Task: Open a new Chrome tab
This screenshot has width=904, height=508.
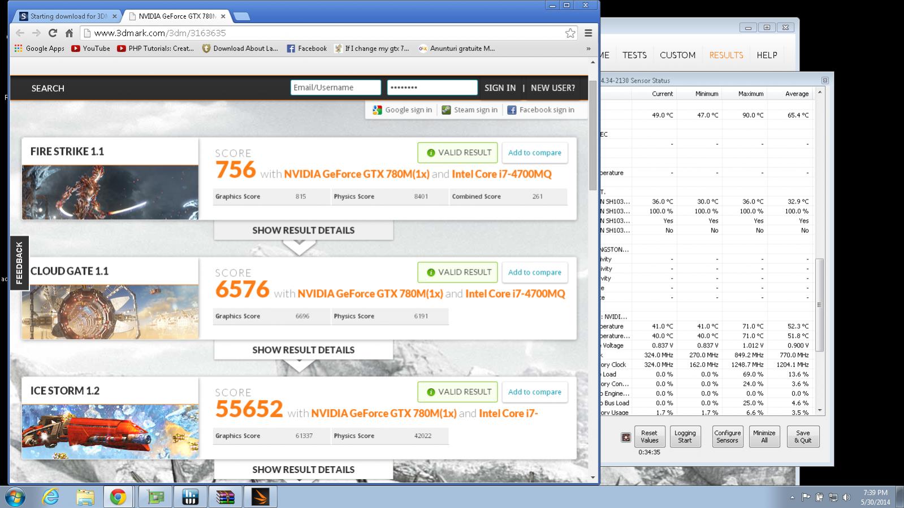Action: pyautogui.click(x=241, y=16)
